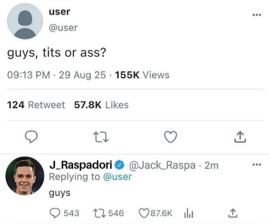This screenshot has width=269, height=224.
Task: Retweet the reply showing 546 retweets
Action: click(108, 213)
